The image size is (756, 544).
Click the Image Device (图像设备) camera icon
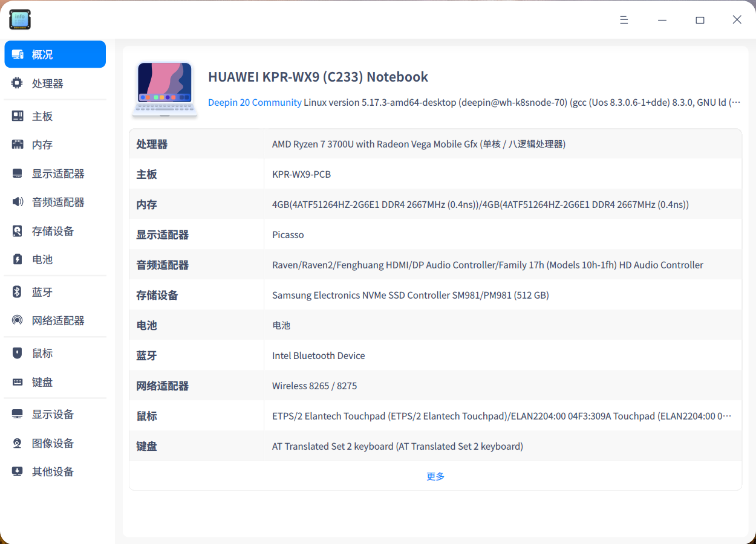[17, 442]
